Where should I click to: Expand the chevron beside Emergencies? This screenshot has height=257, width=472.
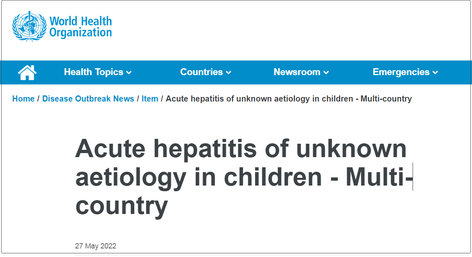coord(435,73)
